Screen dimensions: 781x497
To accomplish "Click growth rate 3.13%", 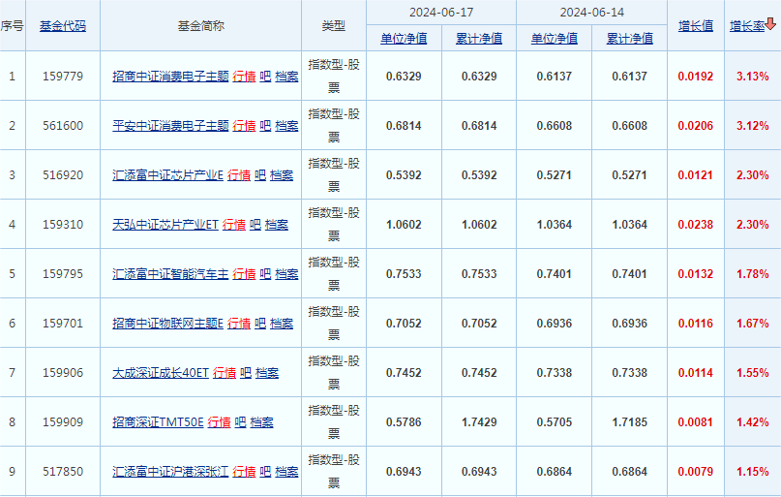I will click(753, 77).
